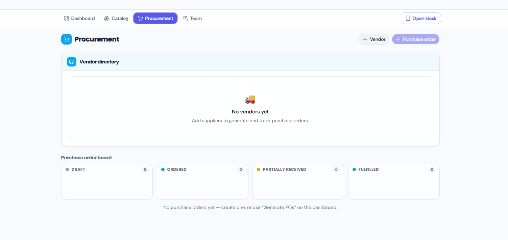Click the Procurement page title text
The width and height of the screenshot is (508, 240).
pyautogui.click(x=97, y=39)
